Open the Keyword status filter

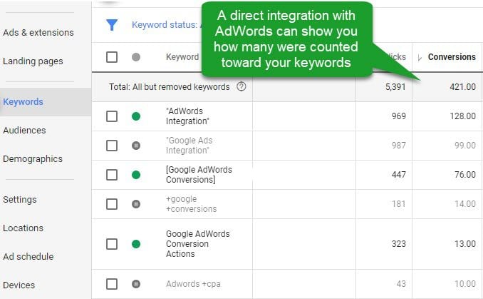(x=166, y=25)
